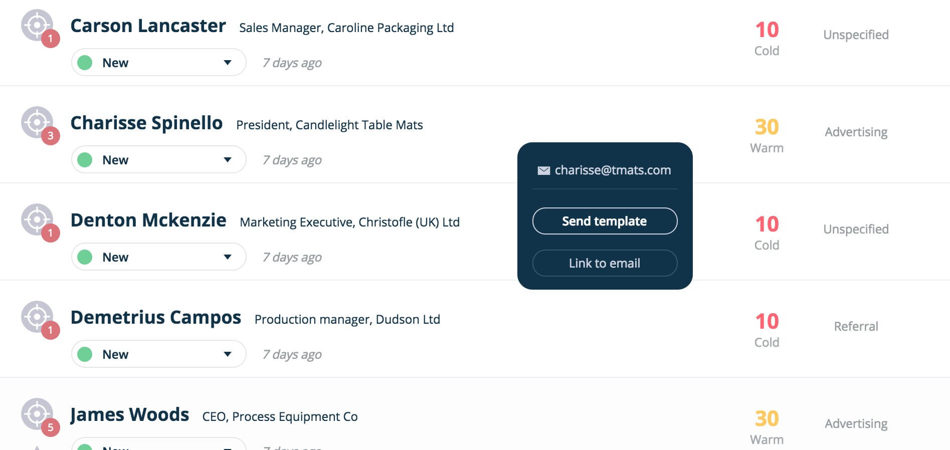Image resolution: width=950 pixels, height=450 pixels.
Task: Click Advertising source for Charisse Spinello
Action: 856,132
